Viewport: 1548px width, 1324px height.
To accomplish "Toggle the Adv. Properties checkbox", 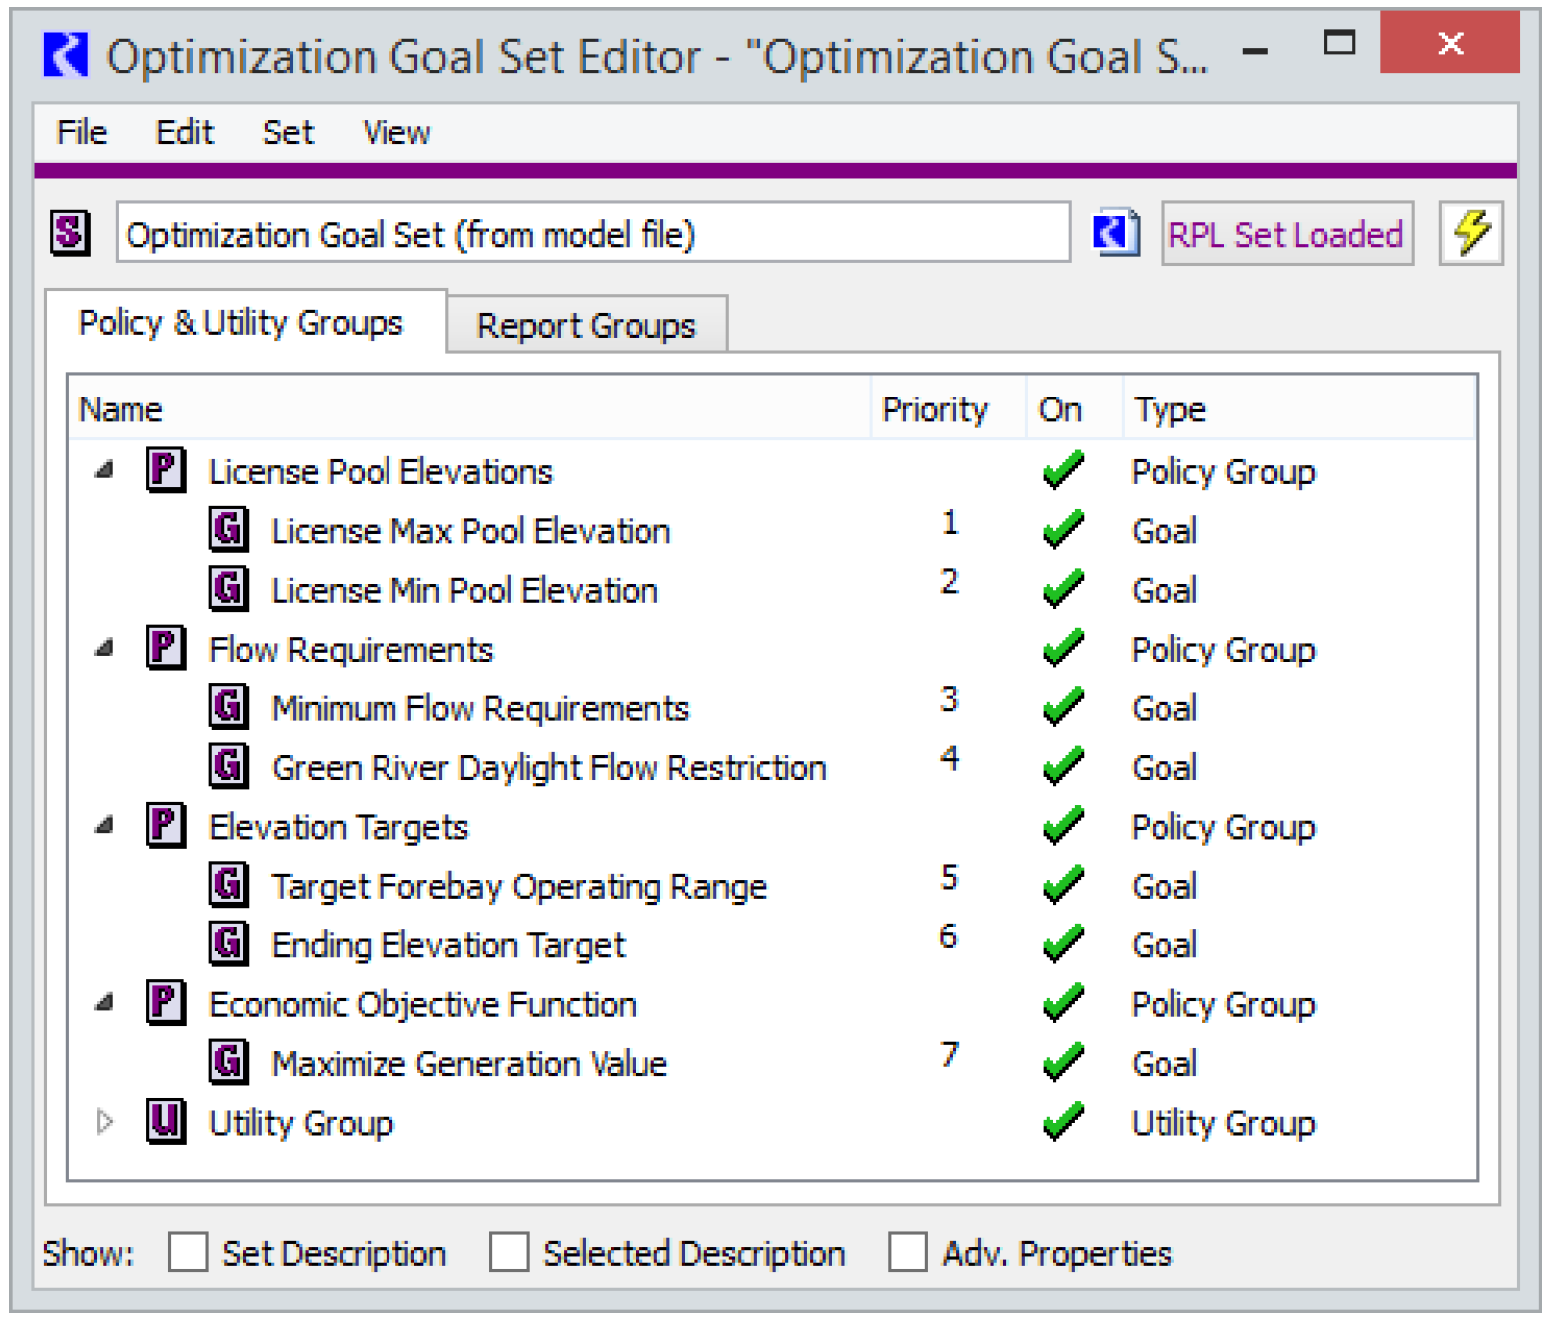I will 907,1252.
